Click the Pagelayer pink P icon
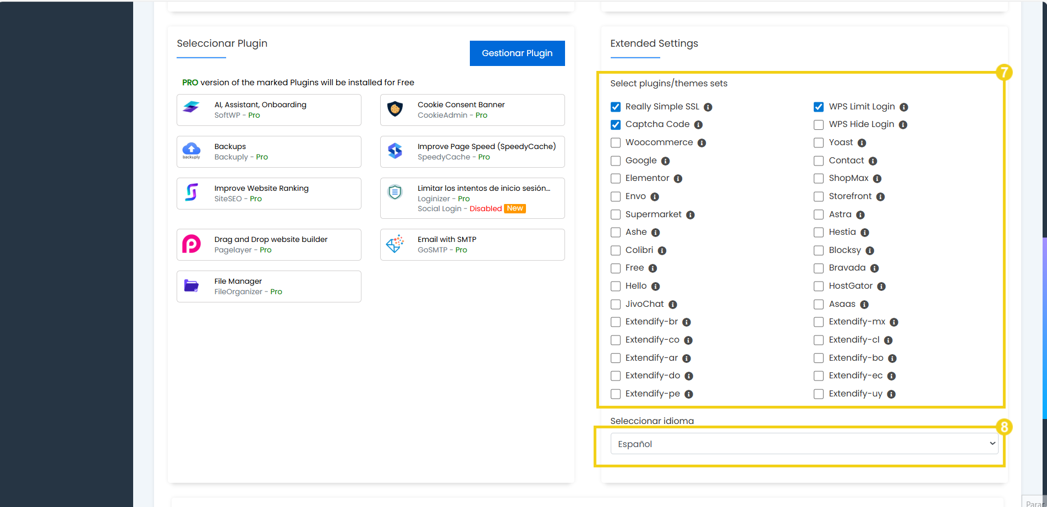The image size is (1047, 507). click(x=191, y=244)
